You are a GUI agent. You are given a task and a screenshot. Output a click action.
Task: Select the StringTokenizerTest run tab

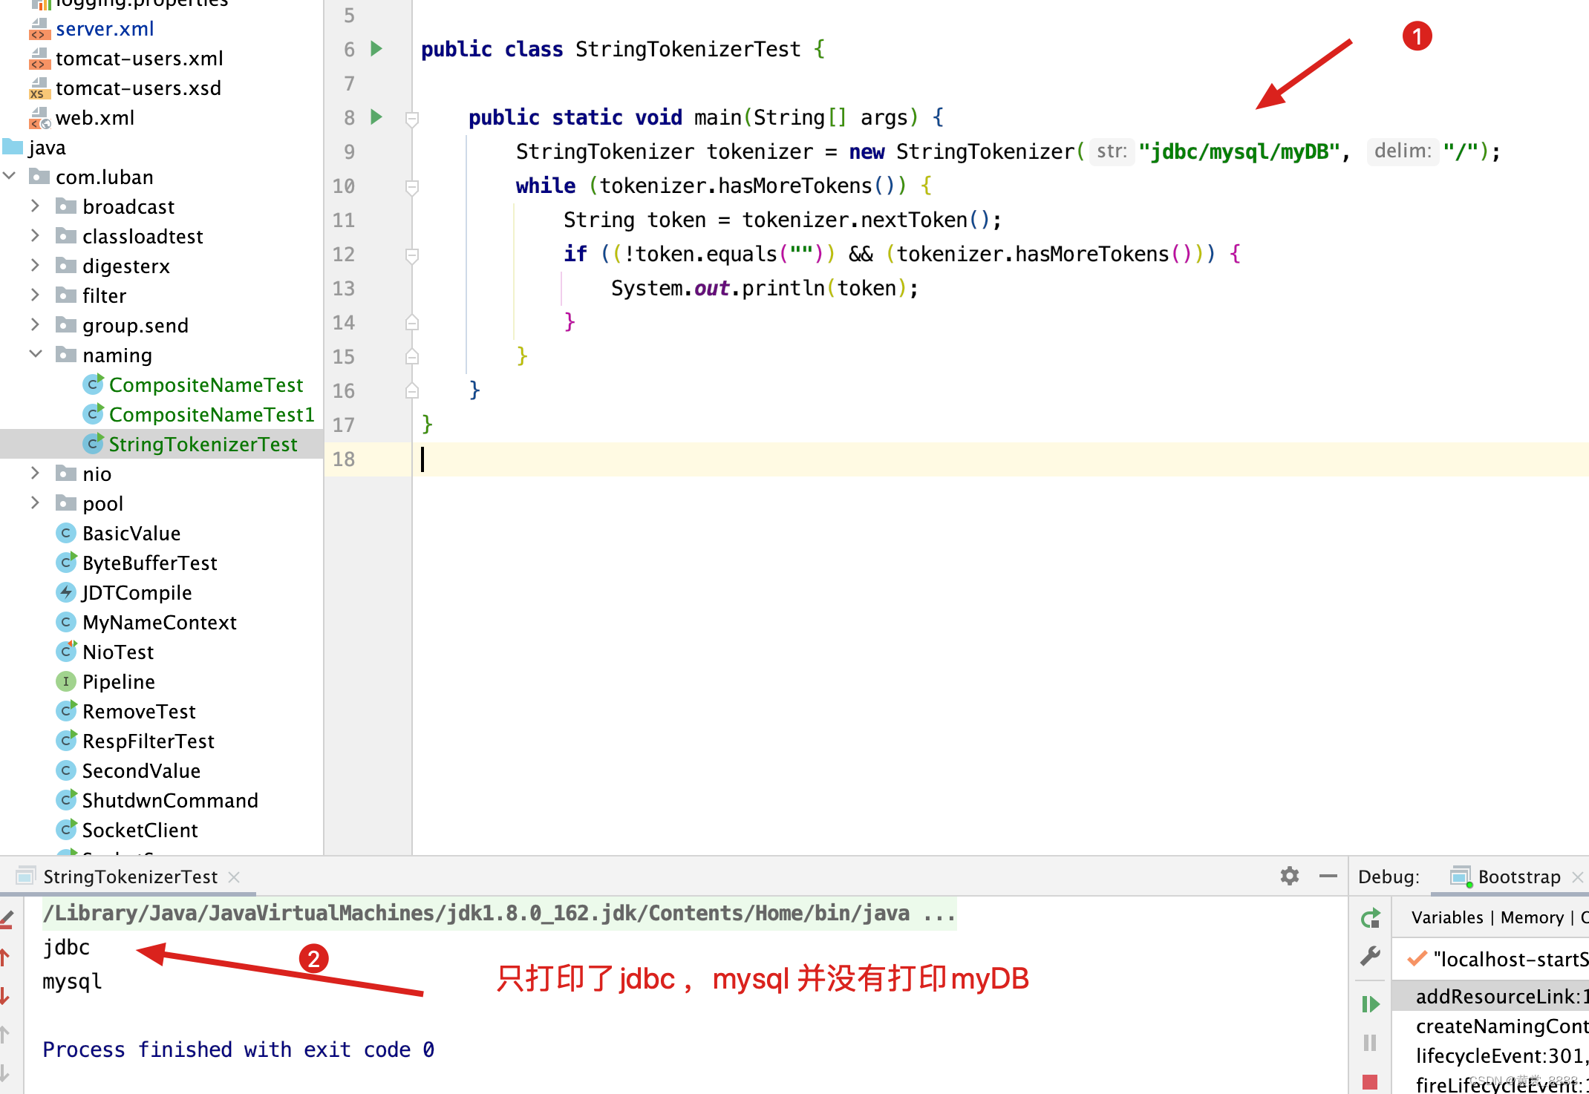(130, 877)
